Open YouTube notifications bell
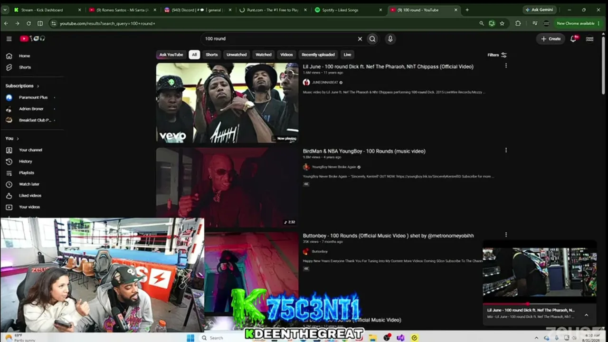 (573, 38)
